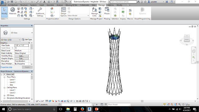Click the Save button in quick access toolbar

click(12, 2)
